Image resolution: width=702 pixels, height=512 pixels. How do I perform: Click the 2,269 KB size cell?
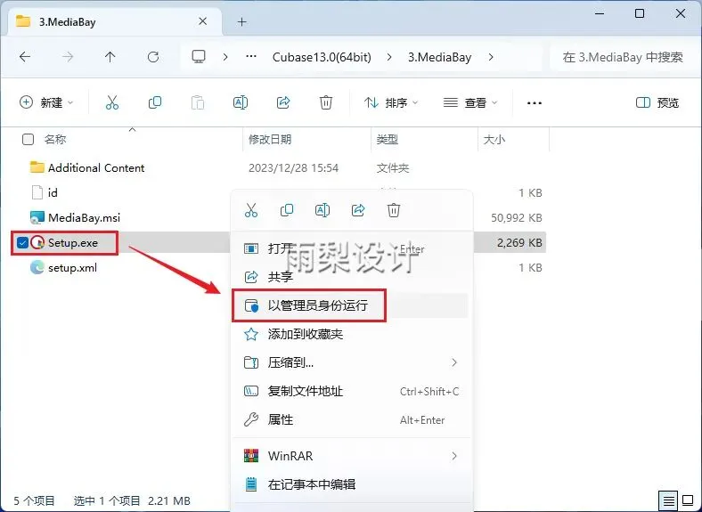(519, 243)
